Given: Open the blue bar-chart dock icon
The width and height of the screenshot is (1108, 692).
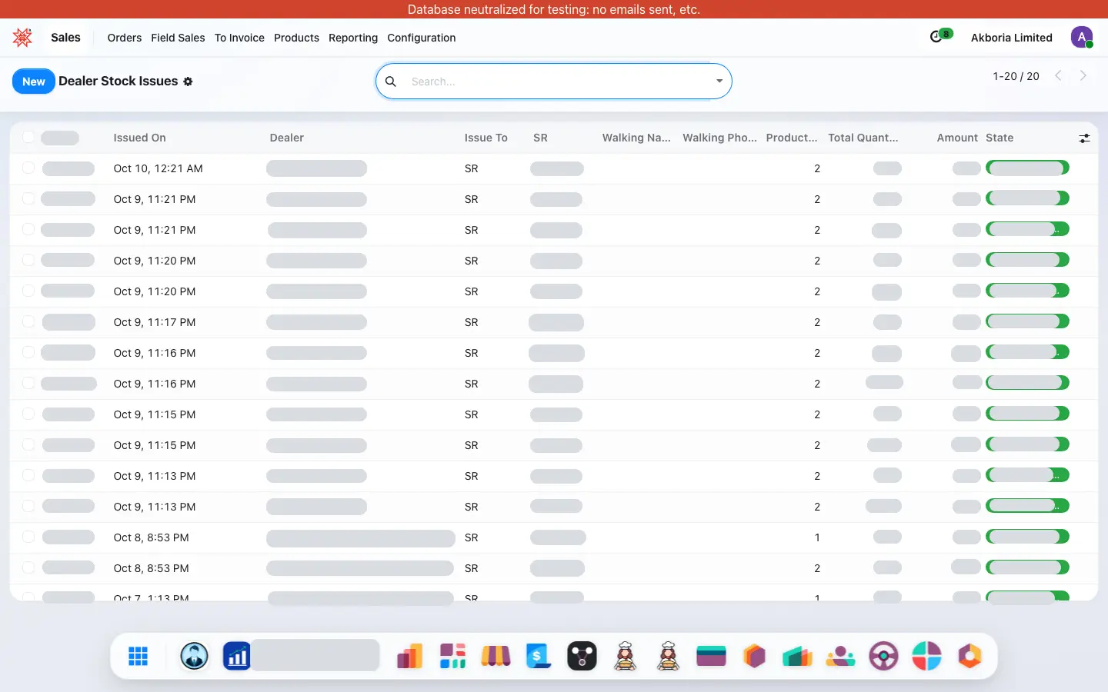Looking at the screenshot, I should [x=237, y=656].
